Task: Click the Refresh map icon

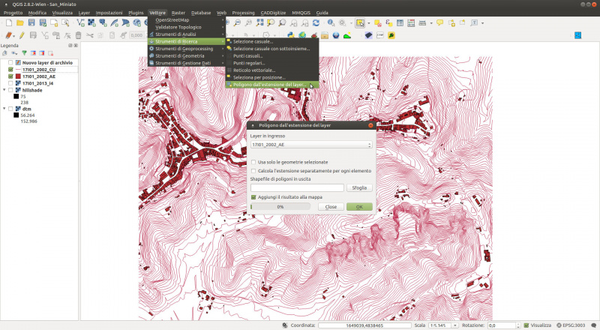Action: (x=316, y=23)
